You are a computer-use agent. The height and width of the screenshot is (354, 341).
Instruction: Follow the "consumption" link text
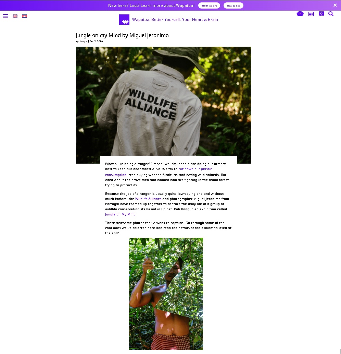[x=116, y=175]
